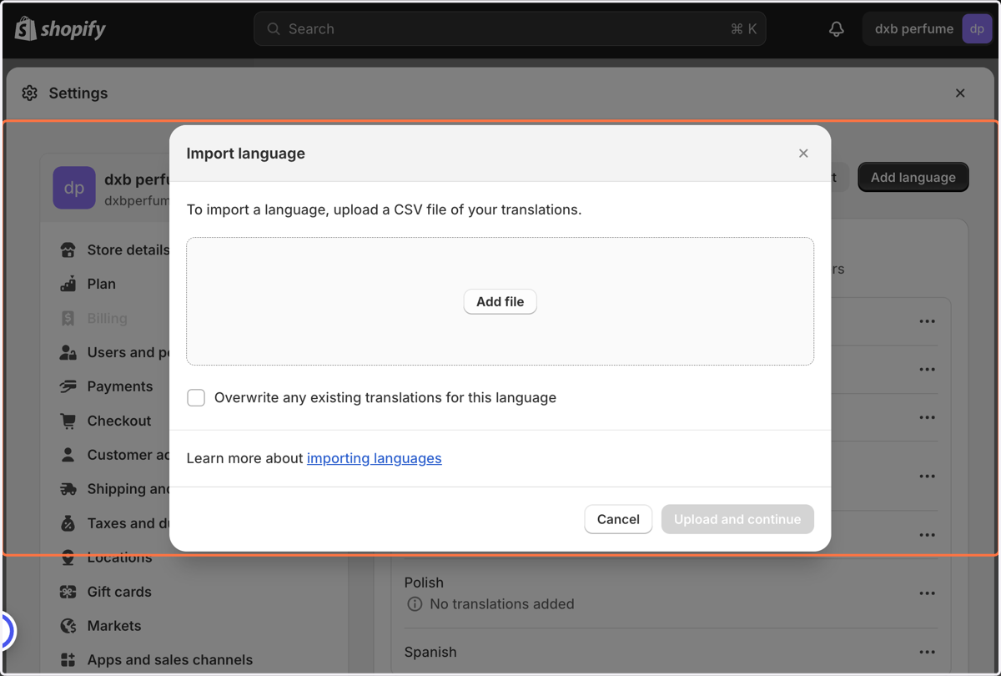Open the Spanish language options menu

(x=927, y=653)
